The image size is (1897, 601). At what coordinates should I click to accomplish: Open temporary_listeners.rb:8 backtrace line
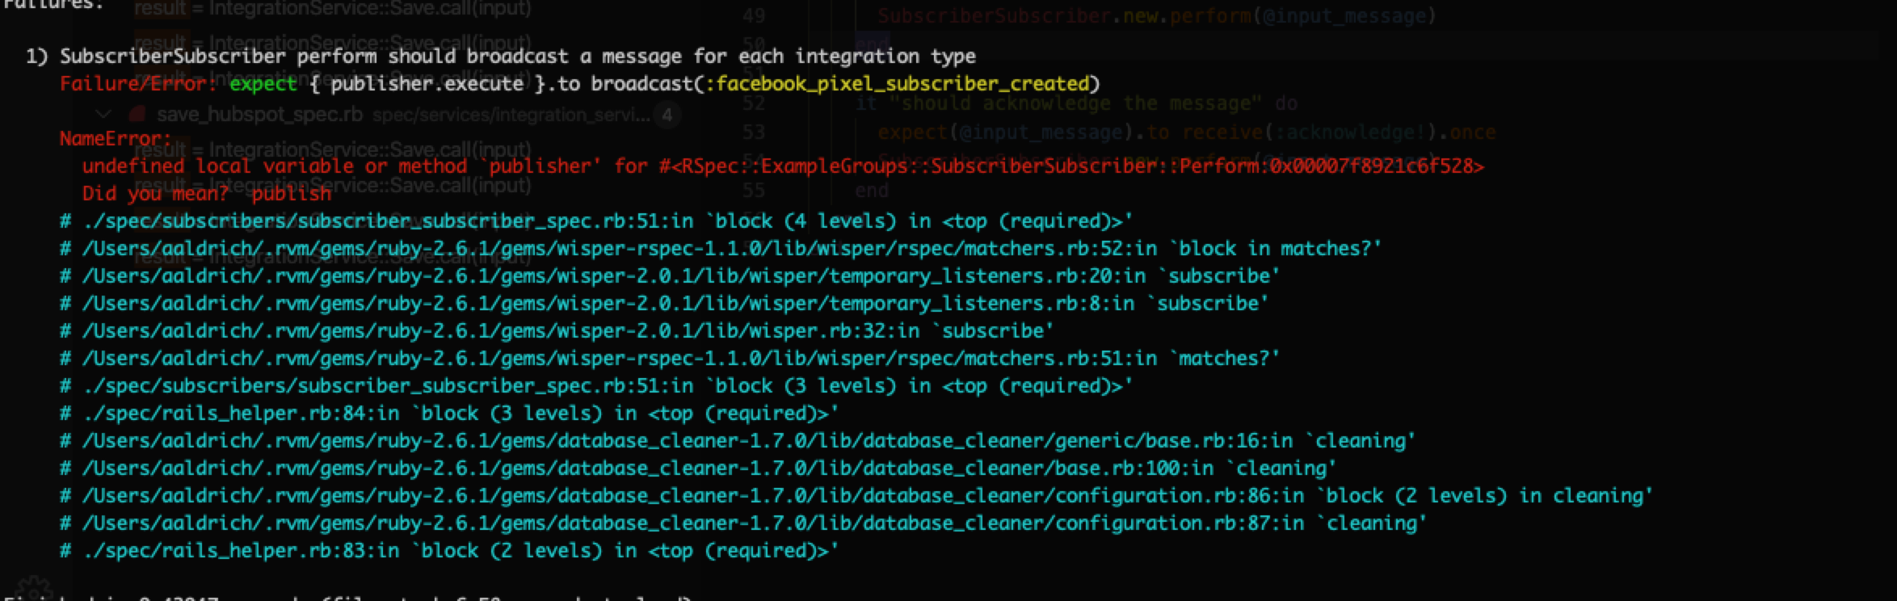(664, 304)
